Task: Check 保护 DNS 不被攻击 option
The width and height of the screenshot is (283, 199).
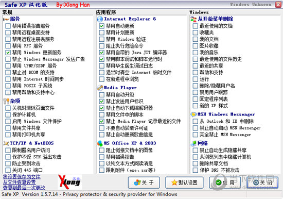Action: tap(196, 170)
